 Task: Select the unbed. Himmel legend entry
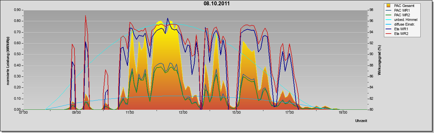coord(402,20)
